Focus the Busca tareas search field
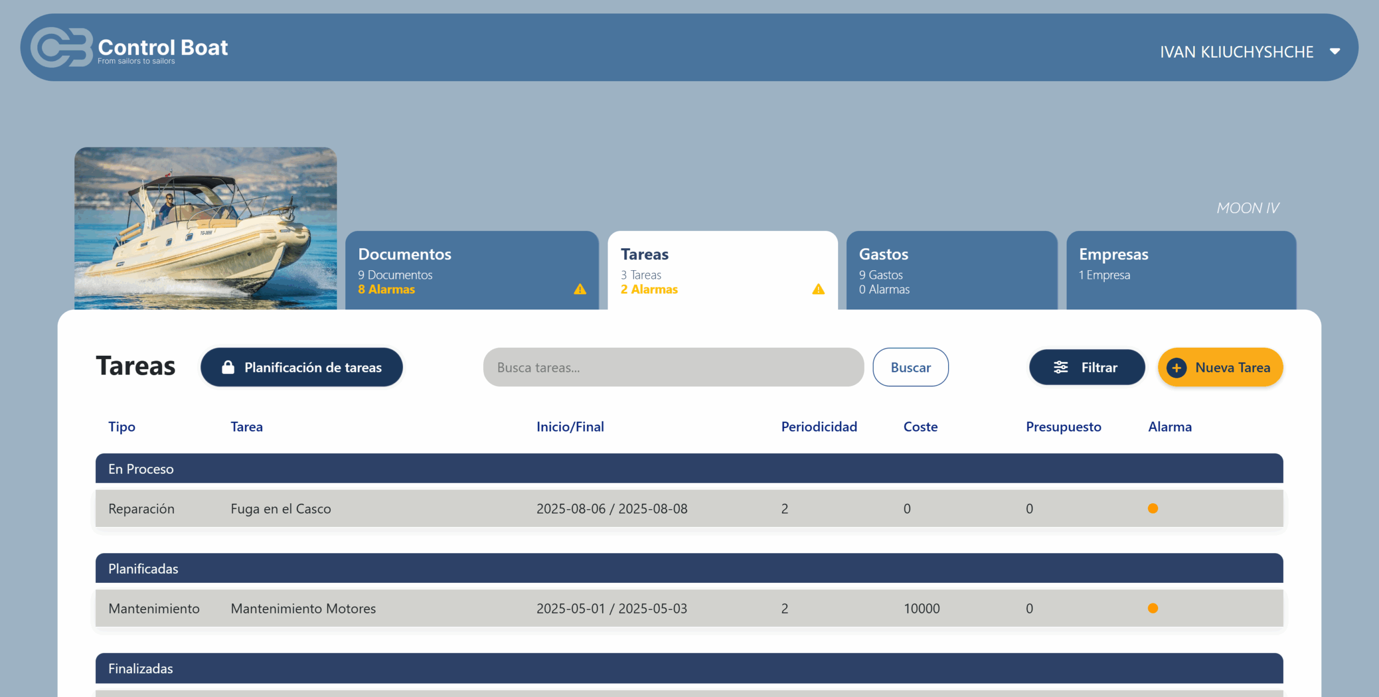The image size is (1379, 697). (x=673, y=368)
